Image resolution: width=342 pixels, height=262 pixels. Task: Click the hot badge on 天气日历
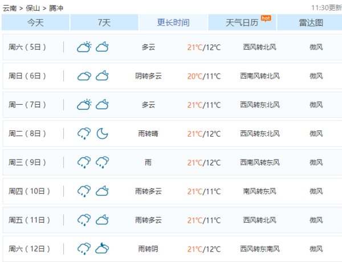pyautogui.click(x=265, y=18)
